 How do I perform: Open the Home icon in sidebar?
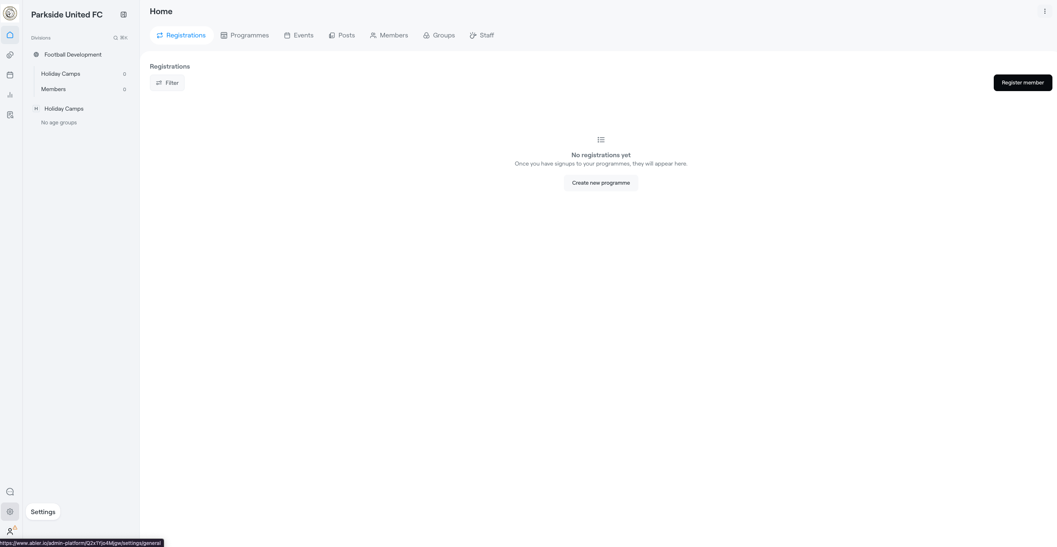[10, 35]
